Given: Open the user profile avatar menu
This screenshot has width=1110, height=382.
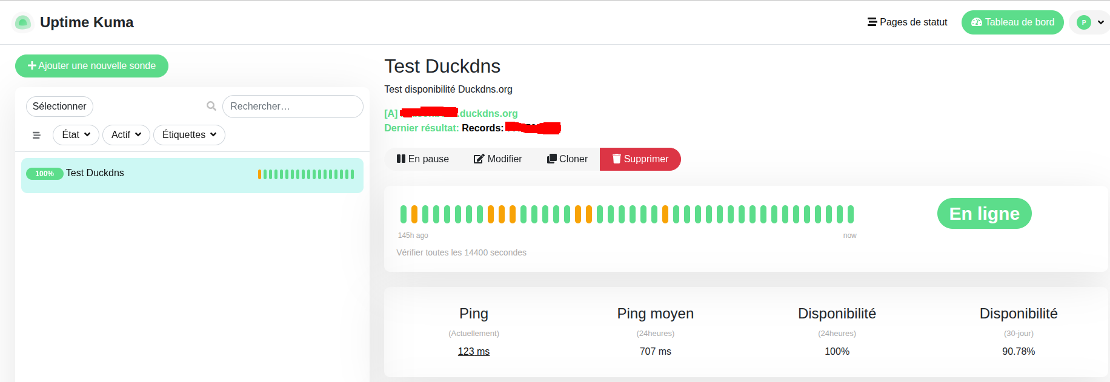Looking at the screenshot, I should tap(1089, 22).
